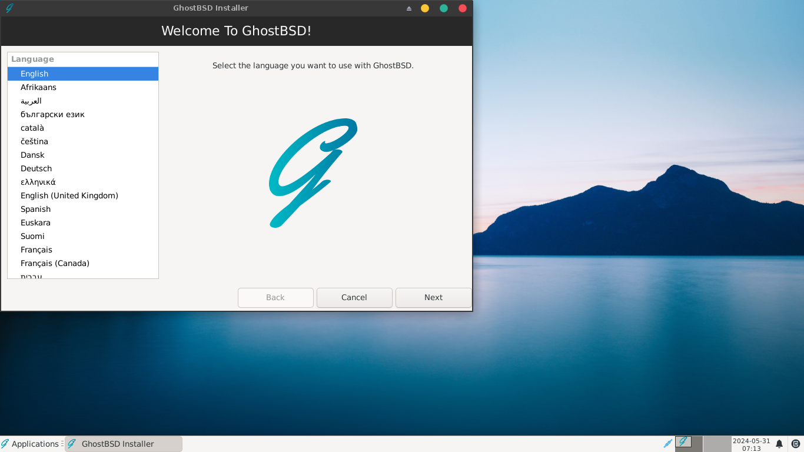
Task: Pick Euskara as the language
Action: [x=83, y=222]
